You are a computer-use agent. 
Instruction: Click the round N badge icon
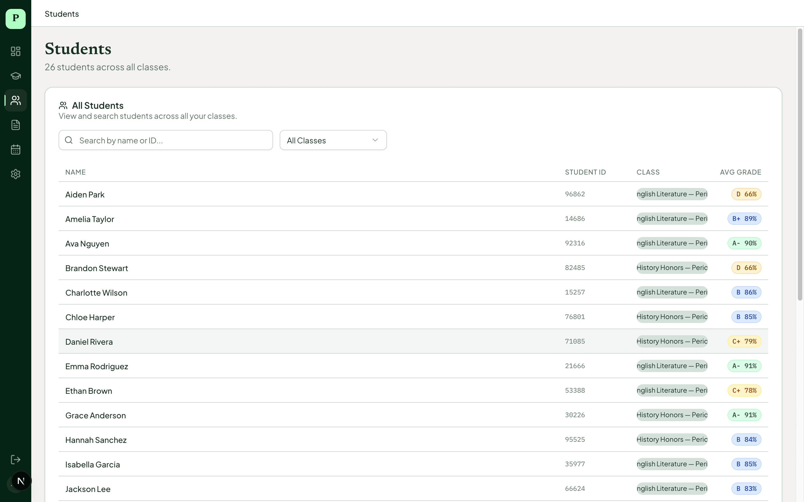click(21, 481)
